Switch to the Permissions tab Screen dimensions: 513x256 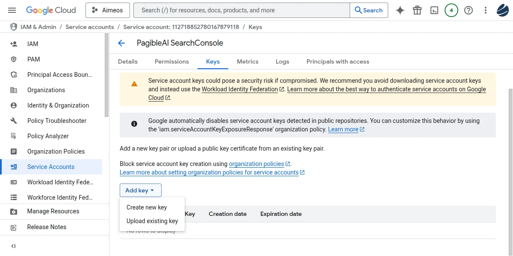pyautogui.click(x=171, y=61)
